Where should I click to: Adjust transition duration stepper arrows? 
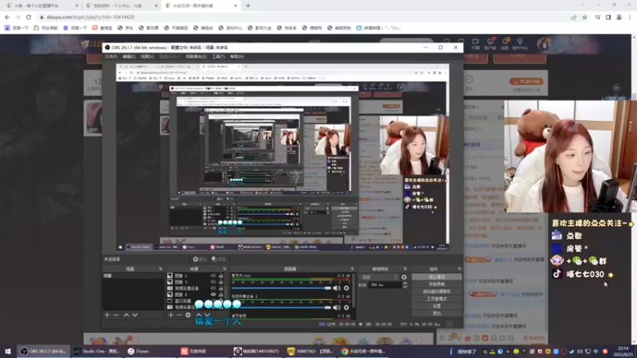pyautogui.click(x=404, y=286)
